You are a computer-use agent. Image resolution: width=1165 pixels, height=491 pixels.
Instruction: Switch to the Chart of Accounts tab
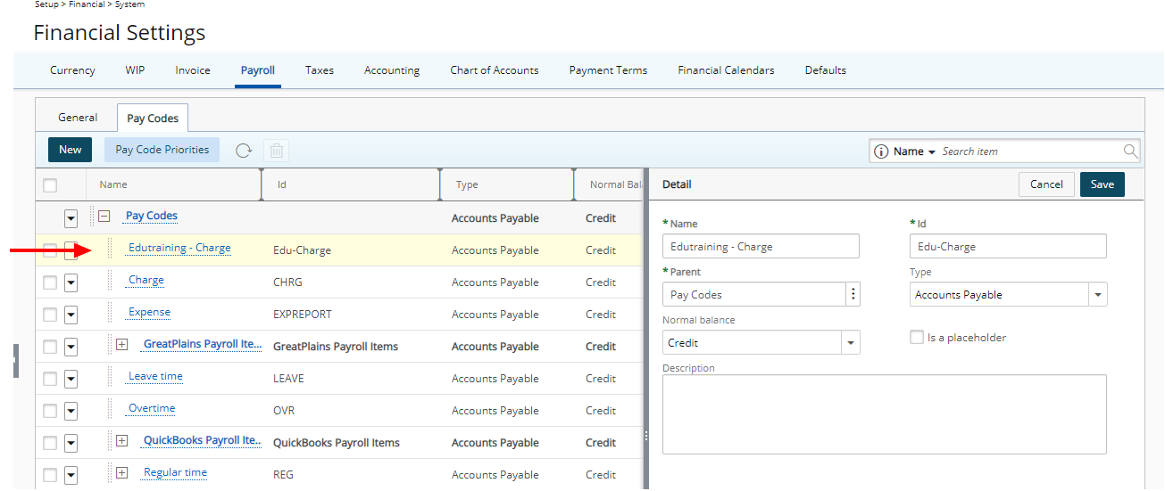pyautogui.click(x=494, y=70)
